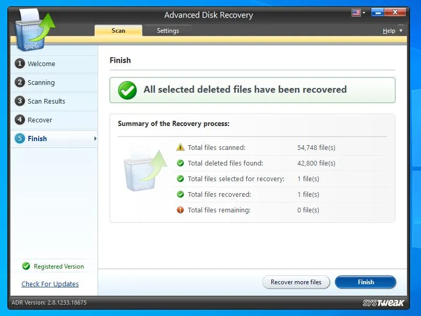Go to the Welcome step
Viewport: 421px width, 316px height.
pos(54,64)
